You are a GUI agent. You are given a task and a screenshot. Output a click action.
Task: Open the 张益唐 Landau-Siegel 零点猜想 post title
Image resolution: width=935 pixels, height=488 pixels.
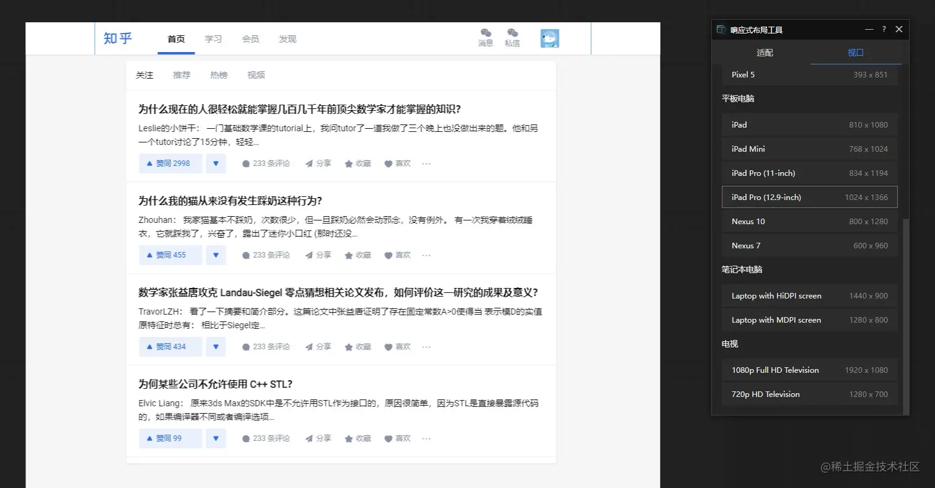click(338, 292)
